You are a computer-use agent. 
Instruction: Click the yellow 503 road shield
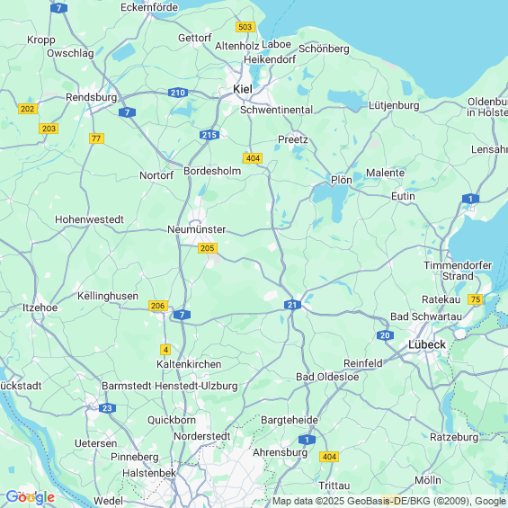coord(245,27)
